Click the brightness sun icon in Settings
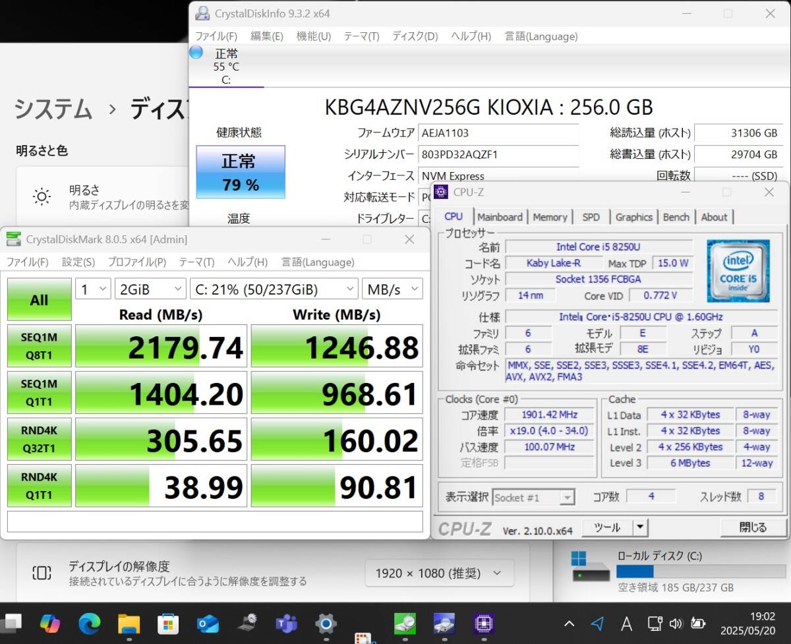791x644 pixels. [x=41, y=196]
